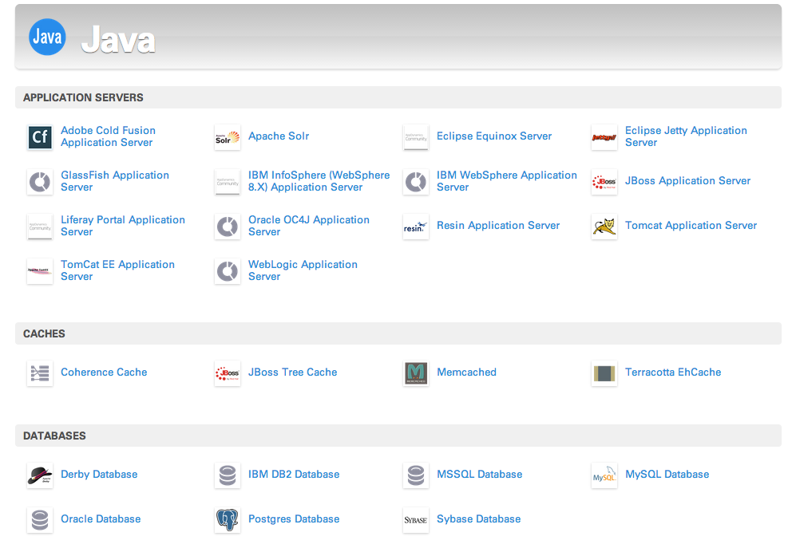
Task: Open Adobe Cold Fusion Application Server link
Action: 108,136
